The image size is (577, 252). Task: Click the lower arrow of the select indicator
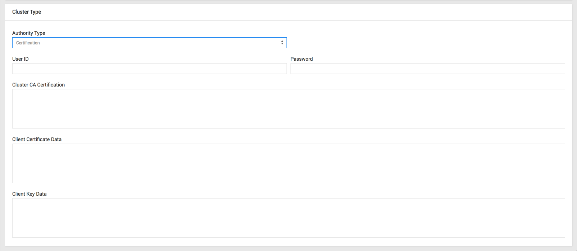(282, 44)
